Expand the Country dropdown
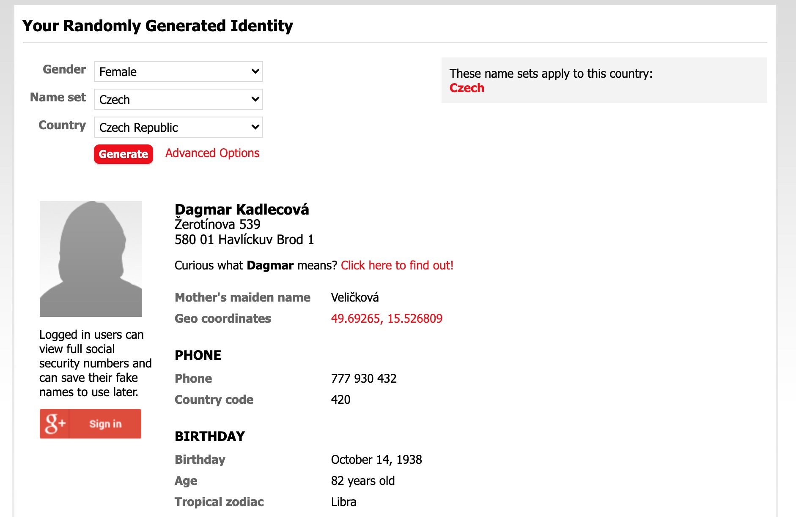This screenshot has width=796, height=517. 178,127
